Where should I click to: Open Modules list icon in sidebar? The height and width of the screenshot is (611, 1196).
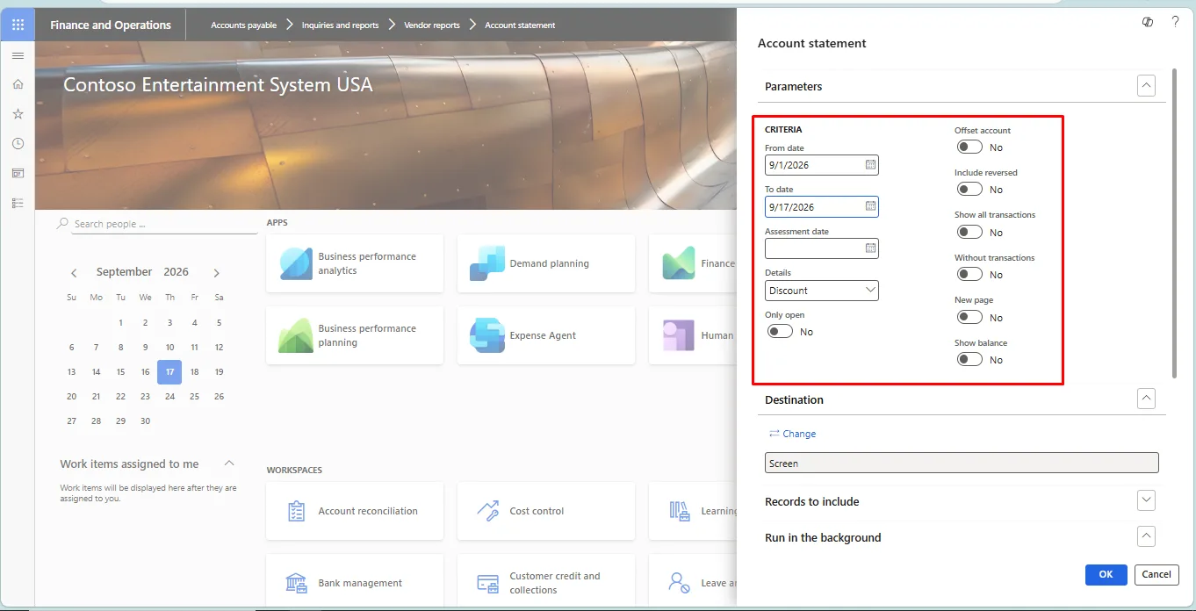(x=18, y=203)
